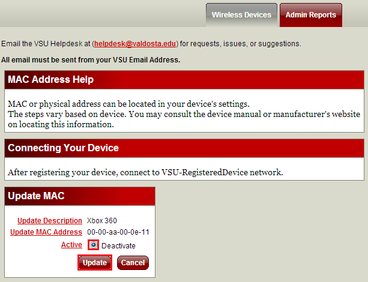Viewport: 368px width, 282px height.
Task: Click the Connecting Your Device header
Action: click(x=184, y=148)
